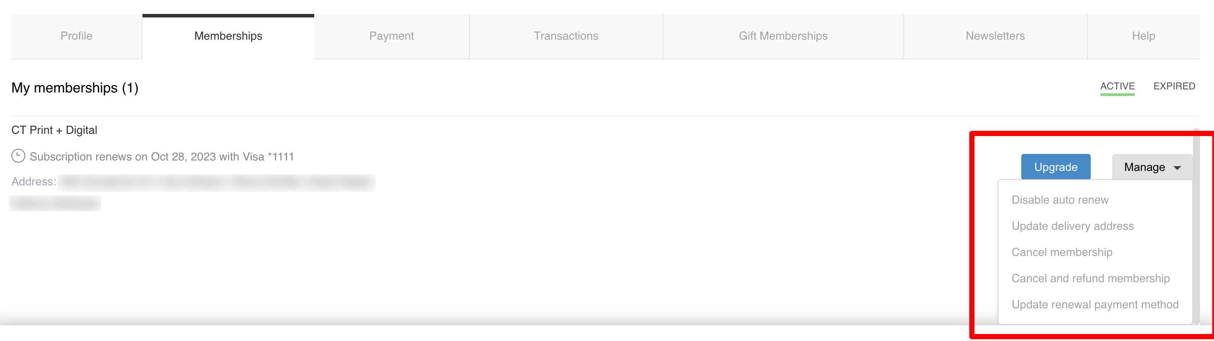1214x341 pixels.
Task: Click the clock icon beside subscription renewal
Action: pos(18,156)
